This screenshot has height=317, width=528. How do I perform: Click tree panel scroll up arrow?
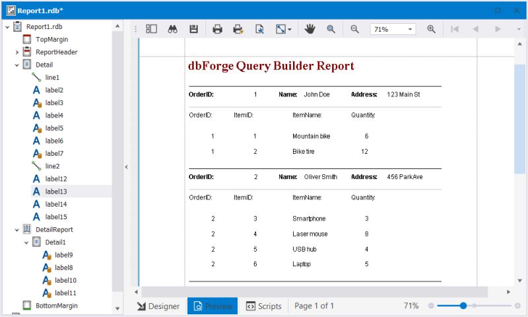117,26
